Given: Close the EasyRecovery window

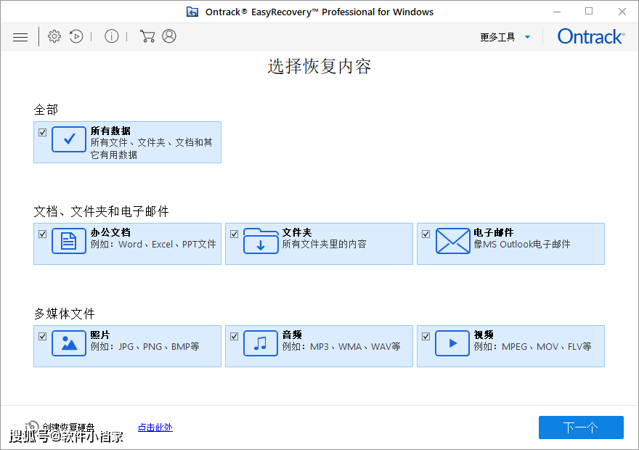Looking at the screenshot, I should click(x=622, y=12).
